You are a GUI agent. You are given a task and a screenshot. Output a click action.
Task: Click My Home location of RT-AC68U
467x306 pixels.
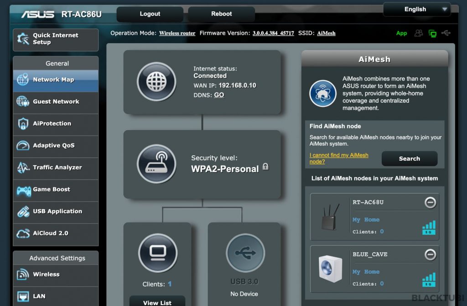[366, 220]
